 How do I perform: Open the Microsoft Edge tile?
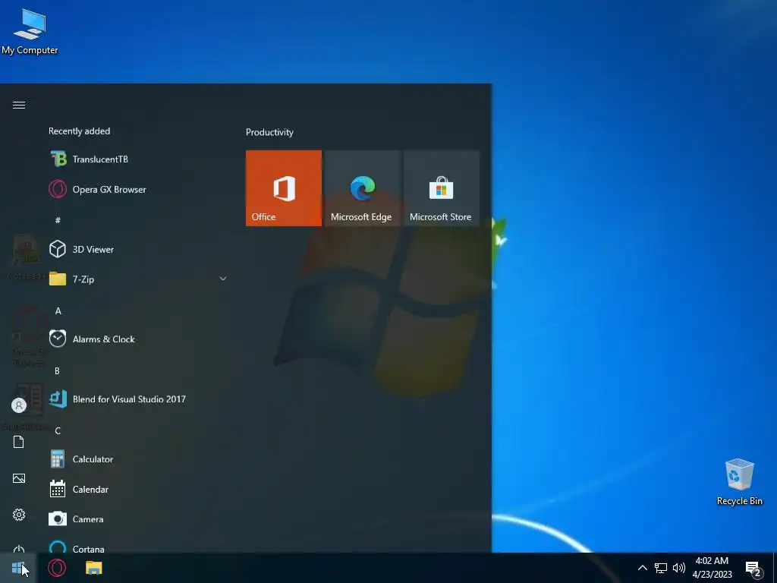tap(362, 188)
